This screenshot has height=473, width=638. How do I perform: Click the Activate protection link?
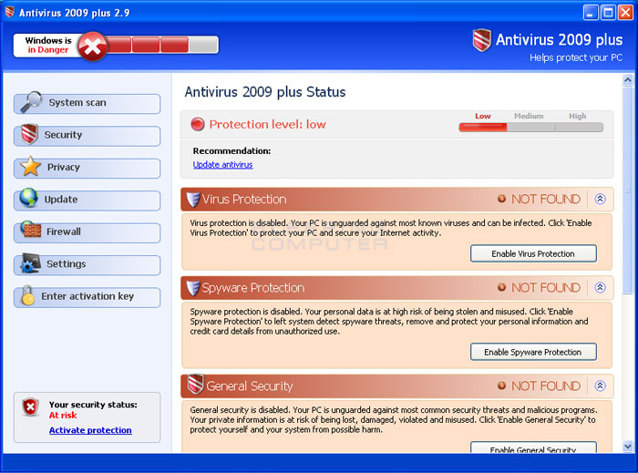[x=90, y=430]
